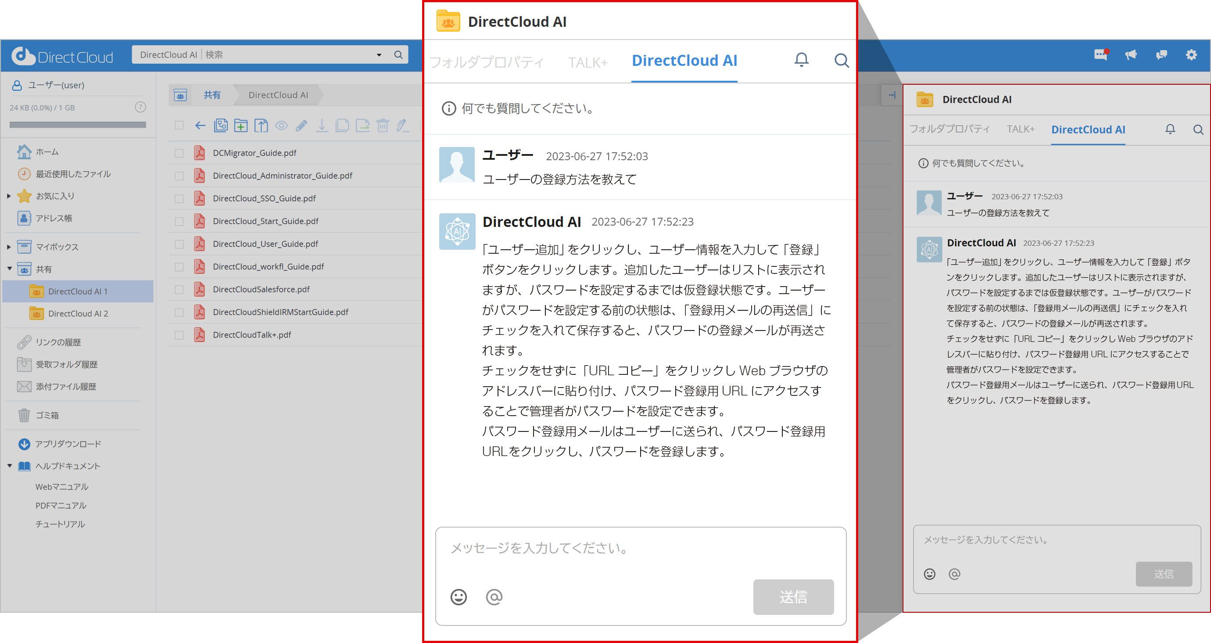
Task: Switch to TALK+ tab in enlarged callout
Action: point(588,62)
